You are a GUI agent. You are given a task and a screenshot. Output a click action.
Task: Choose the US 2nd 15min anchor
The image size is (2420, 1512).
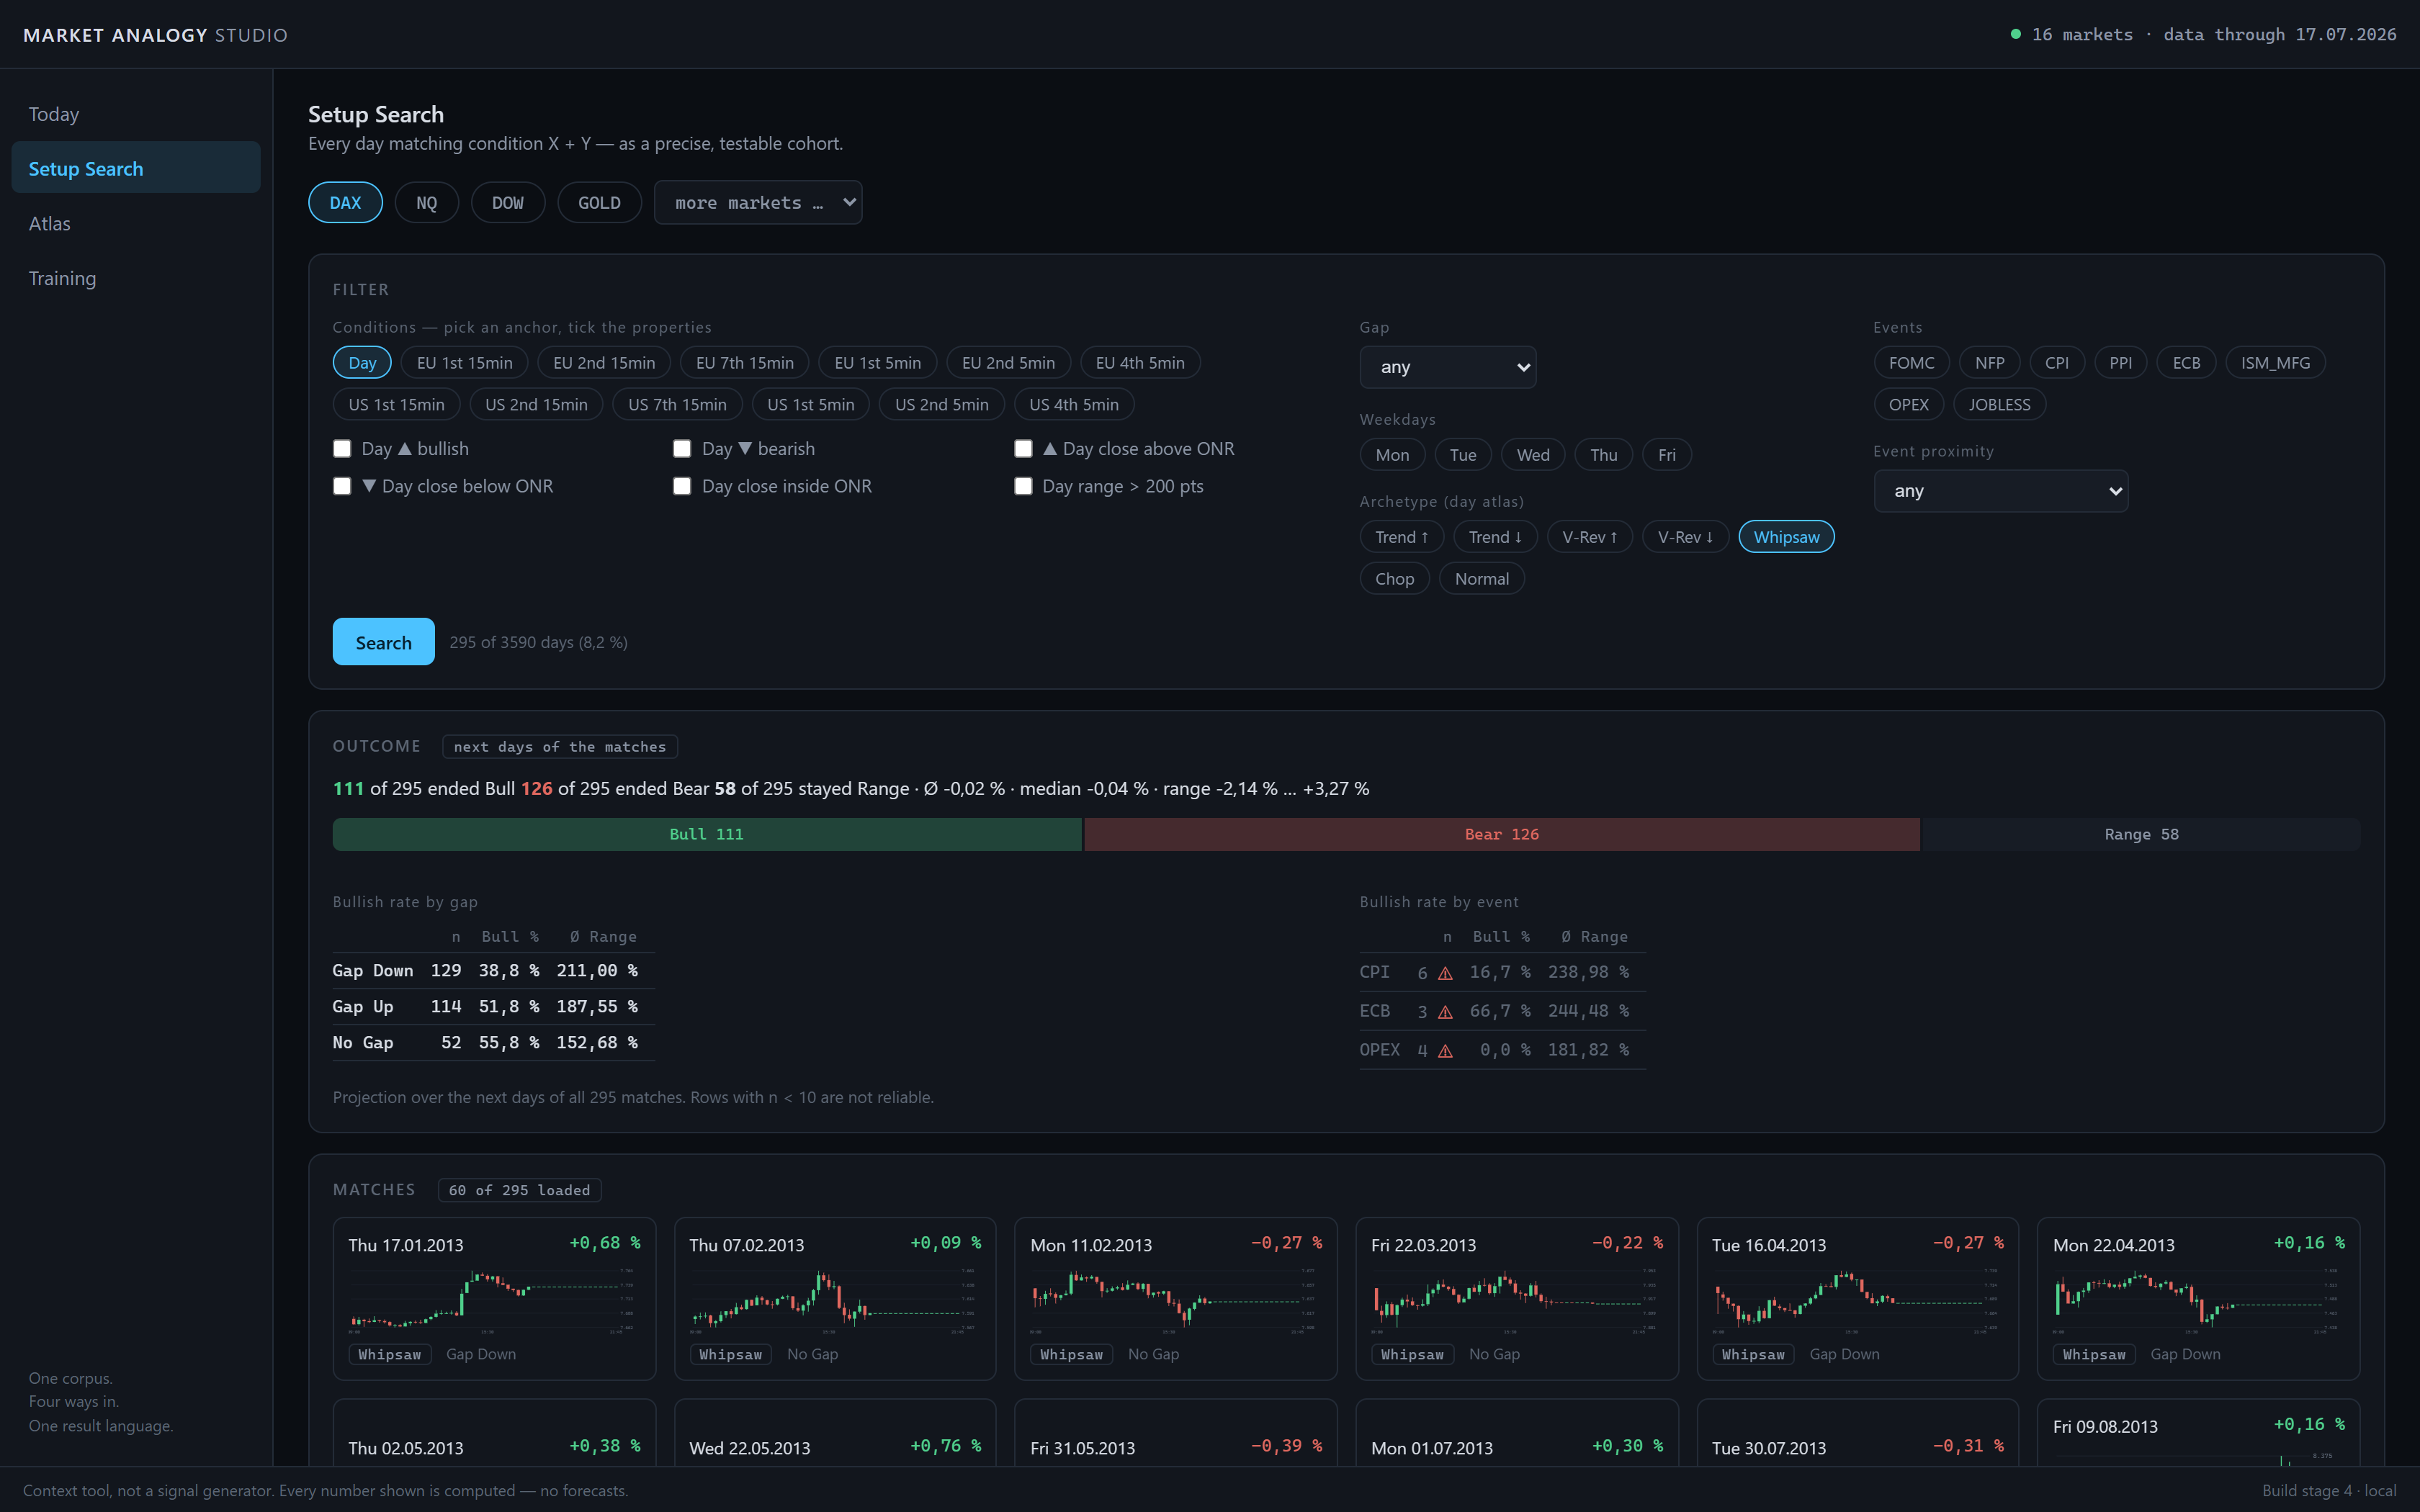(x=537, y=405)
